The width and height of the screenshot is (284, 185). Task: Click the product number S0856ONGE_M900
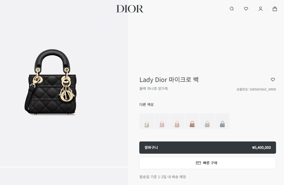256,89
